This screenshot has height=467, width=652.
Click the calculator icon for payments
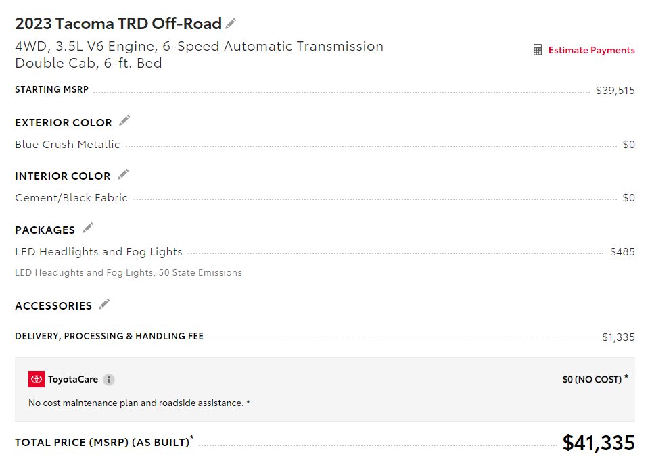(537, 50)
